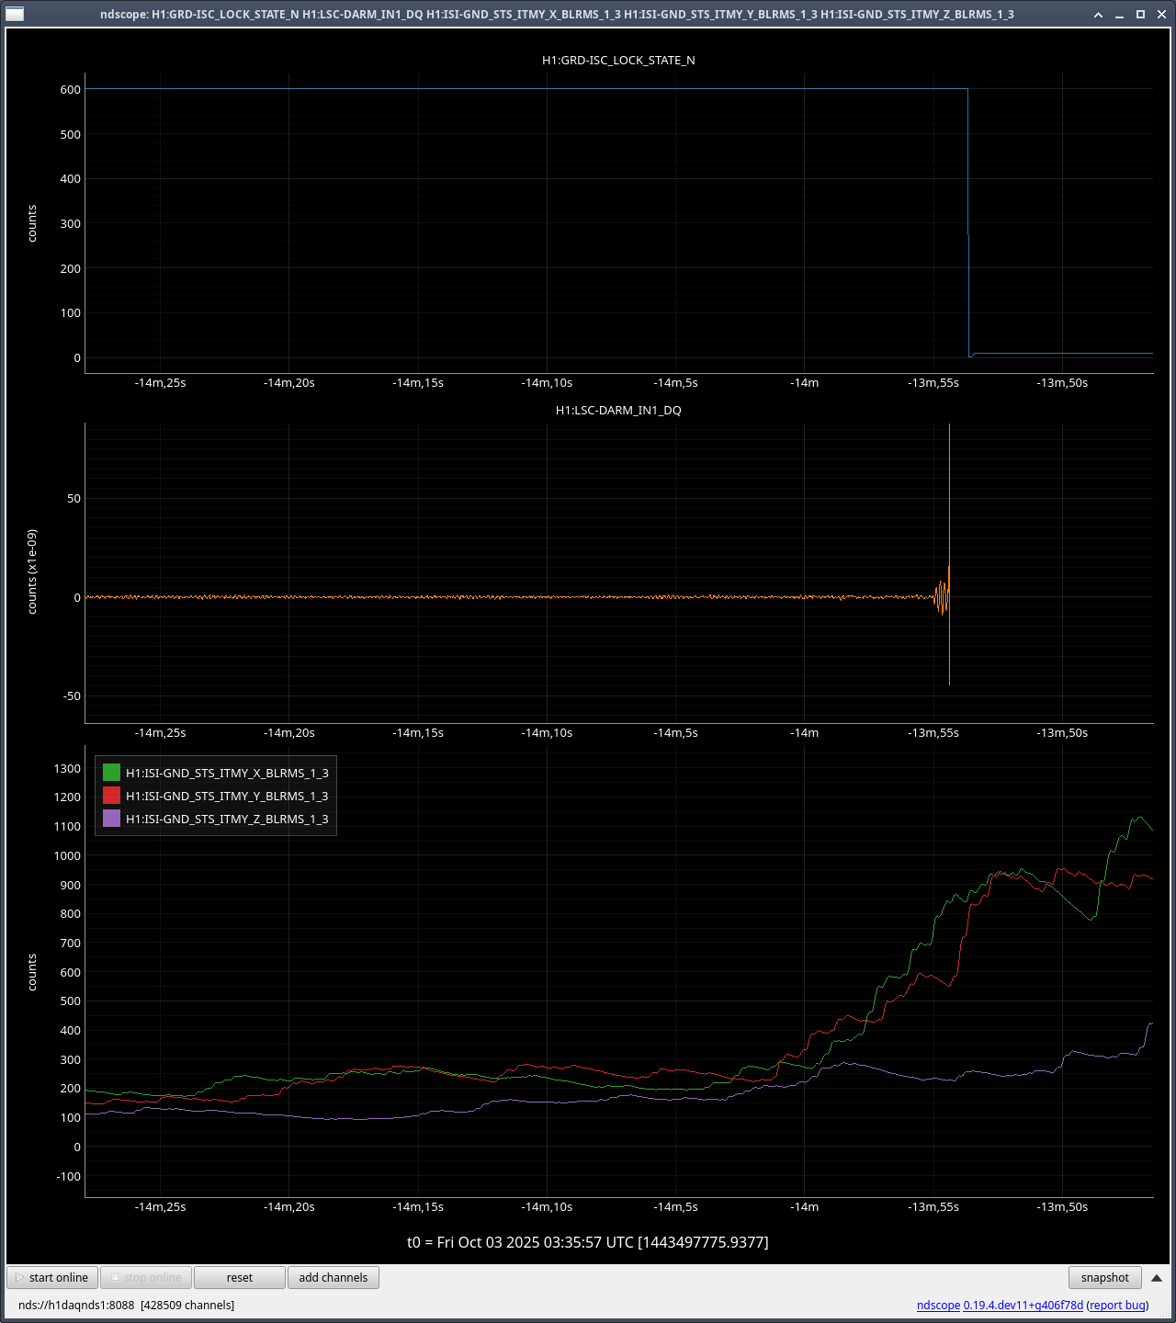Click purple swatch for ITMY_Z_BLRMS_1_3
The height and width of the screenshot is (1323, 1176).
point(112,819)
